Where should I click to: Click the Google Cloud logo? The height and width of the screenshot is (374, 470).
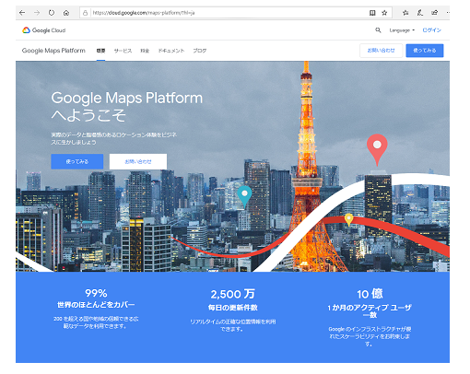44,30
